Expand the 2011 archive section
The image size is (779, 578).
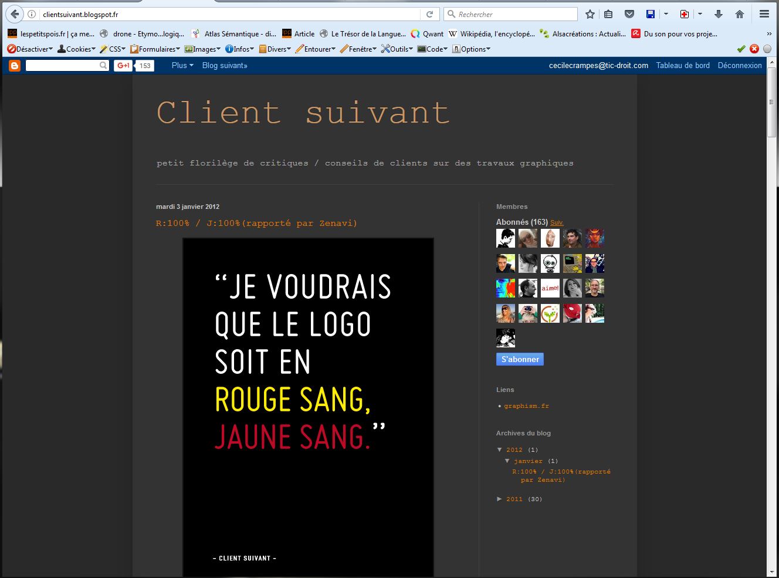tap(500, 499)
